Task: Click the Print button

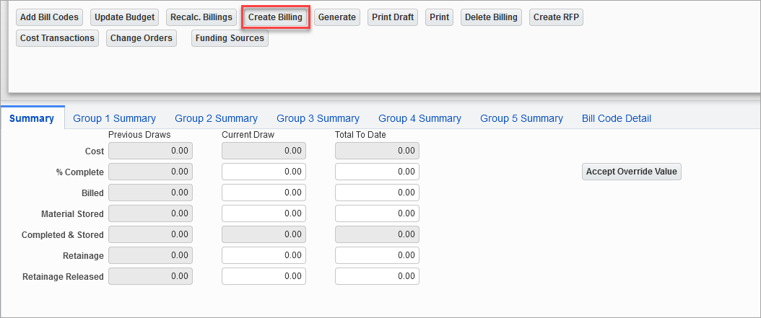Action: [439, 17]
